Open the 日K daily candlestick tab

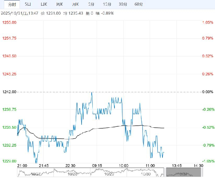44,4
